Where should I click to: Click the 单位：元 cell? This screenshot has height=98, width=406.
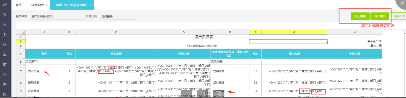(x=376, y=46)
